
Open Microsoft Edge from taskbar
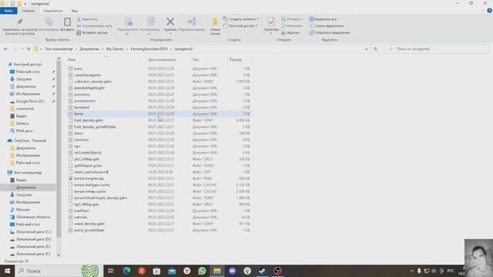click(x=126, y=271)
